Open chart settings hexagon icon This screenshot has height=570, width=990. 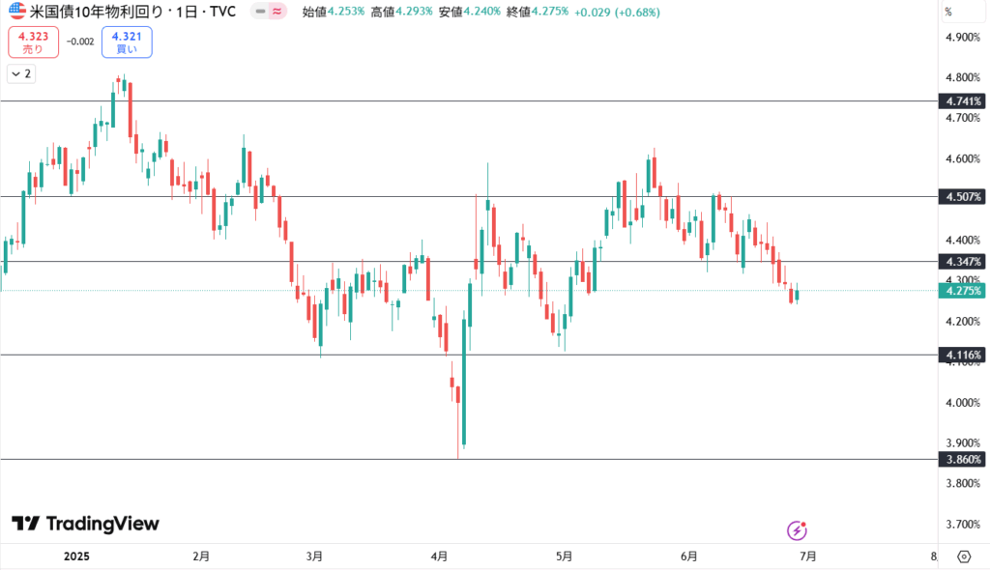point(964,556)
